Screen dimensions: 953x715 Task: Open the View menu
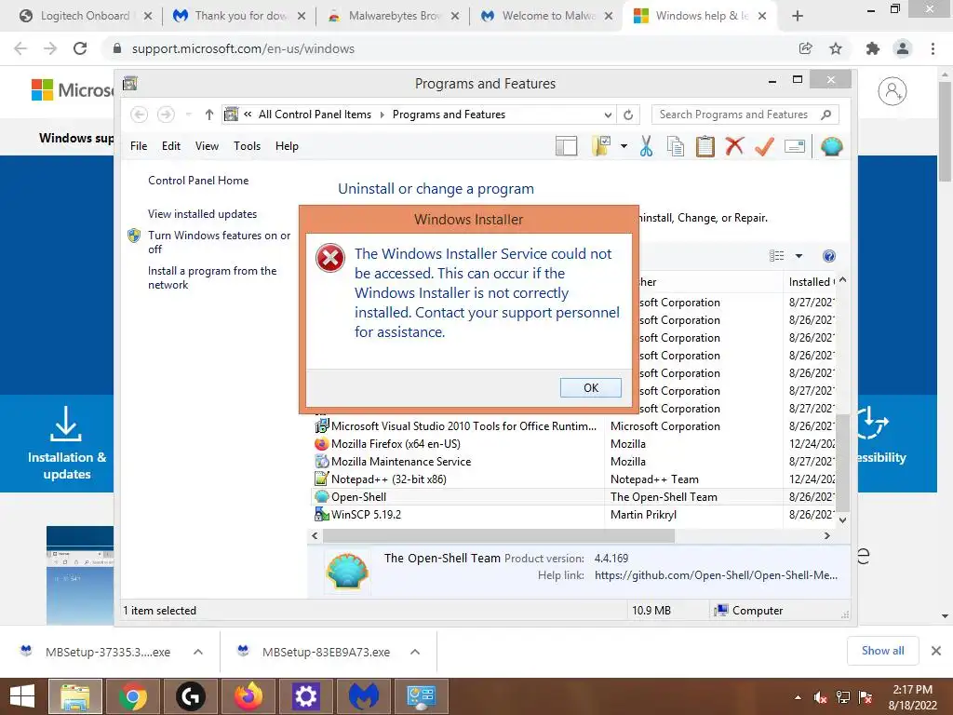point(207,146)
